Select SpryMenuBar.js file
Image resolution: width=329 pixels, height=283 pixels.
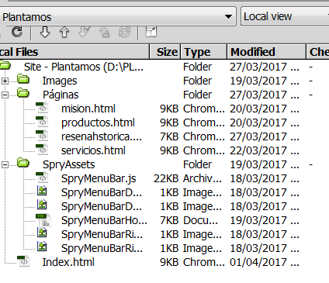click(99, 178)
